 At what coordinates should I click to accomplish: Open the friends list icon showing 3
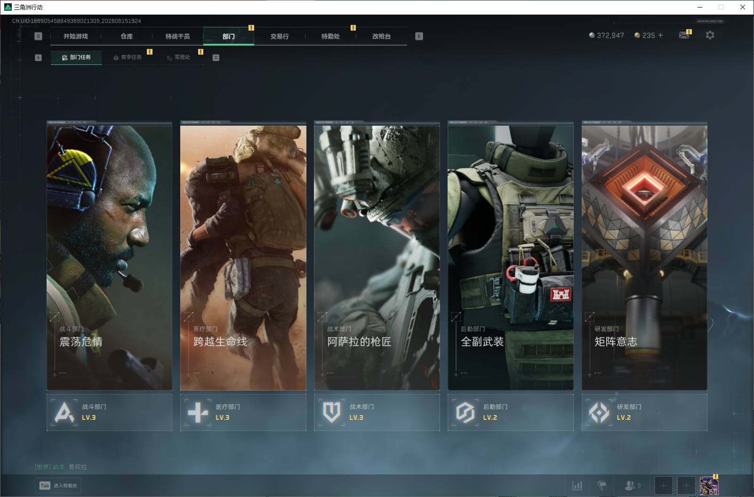tap(632, 485)
